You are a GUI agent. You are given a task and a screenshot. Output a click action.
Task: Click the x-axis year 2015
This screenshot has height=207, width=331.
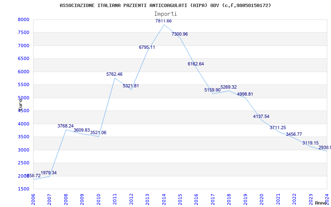pos(180,199)
